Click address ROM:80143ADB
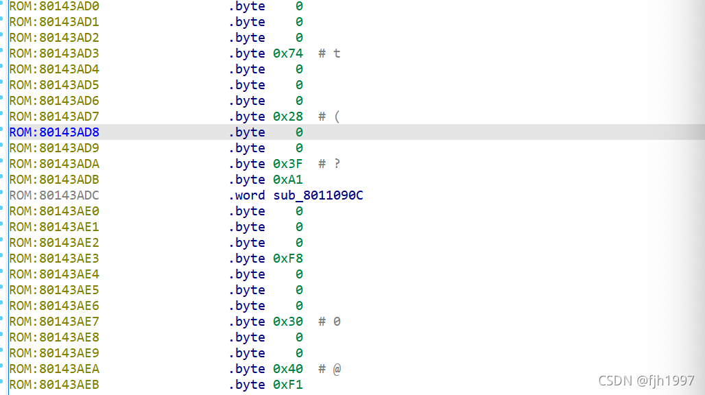Viewport: 705px width, 395px height. tap(54, 179)
